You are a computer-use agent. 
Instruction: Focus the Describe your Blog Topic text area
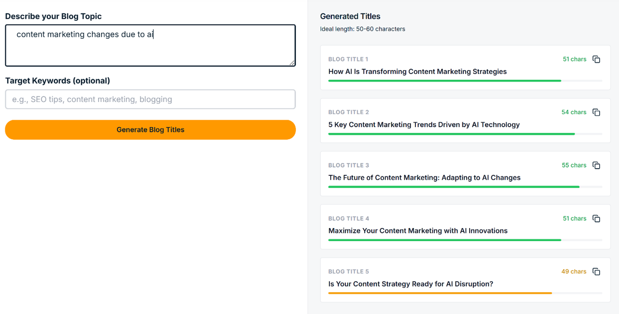coord(150,45)
